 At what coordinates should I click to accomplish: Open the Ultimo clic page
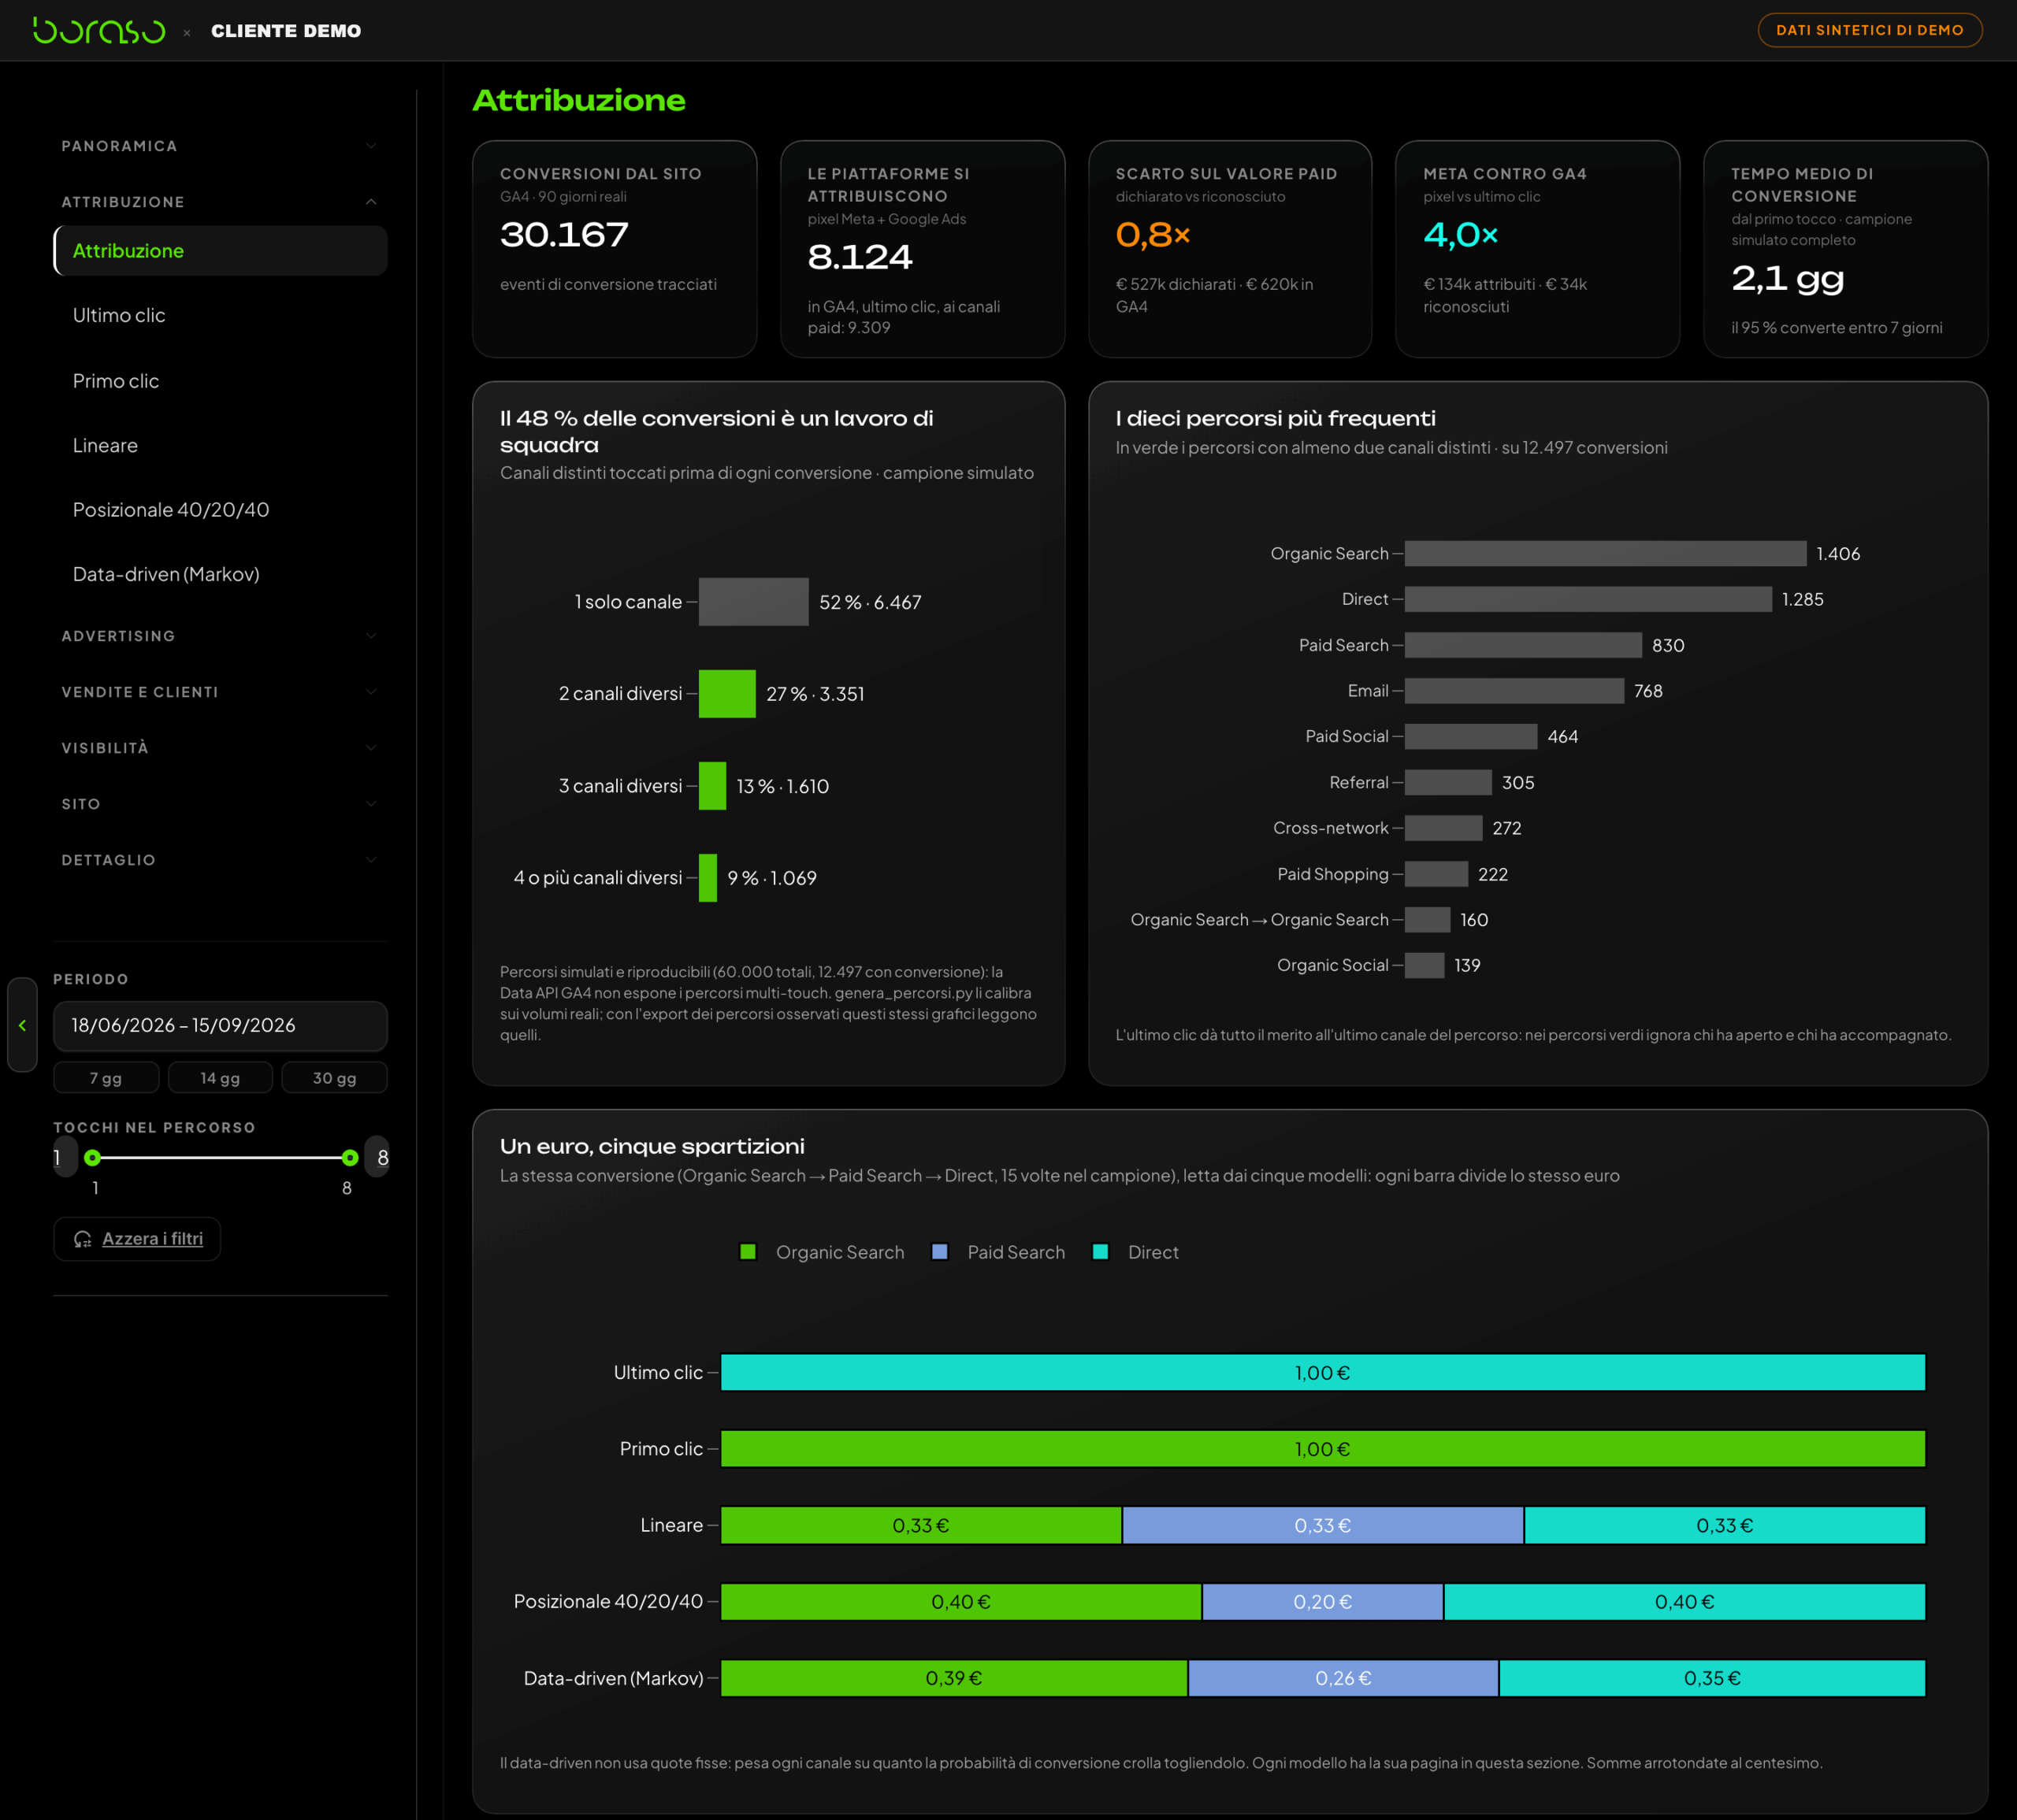pos(220,315)
